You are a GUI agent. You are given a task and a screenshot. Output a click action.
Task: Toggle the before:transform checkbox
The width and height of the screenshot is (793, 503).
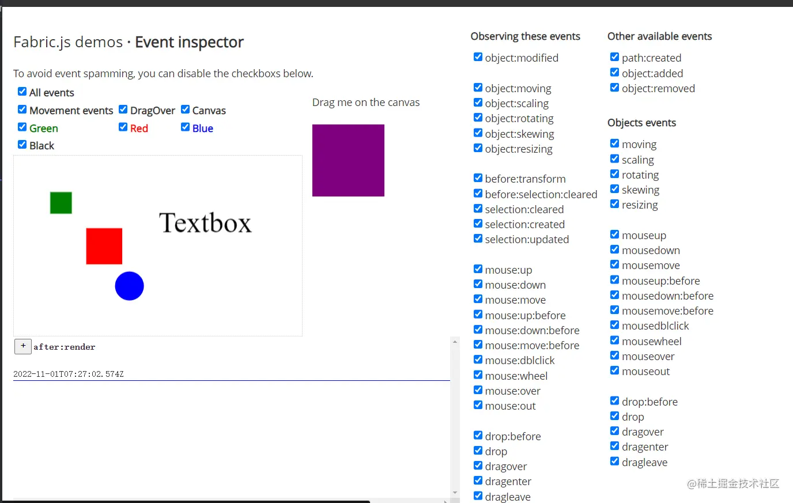pos(478,178)
